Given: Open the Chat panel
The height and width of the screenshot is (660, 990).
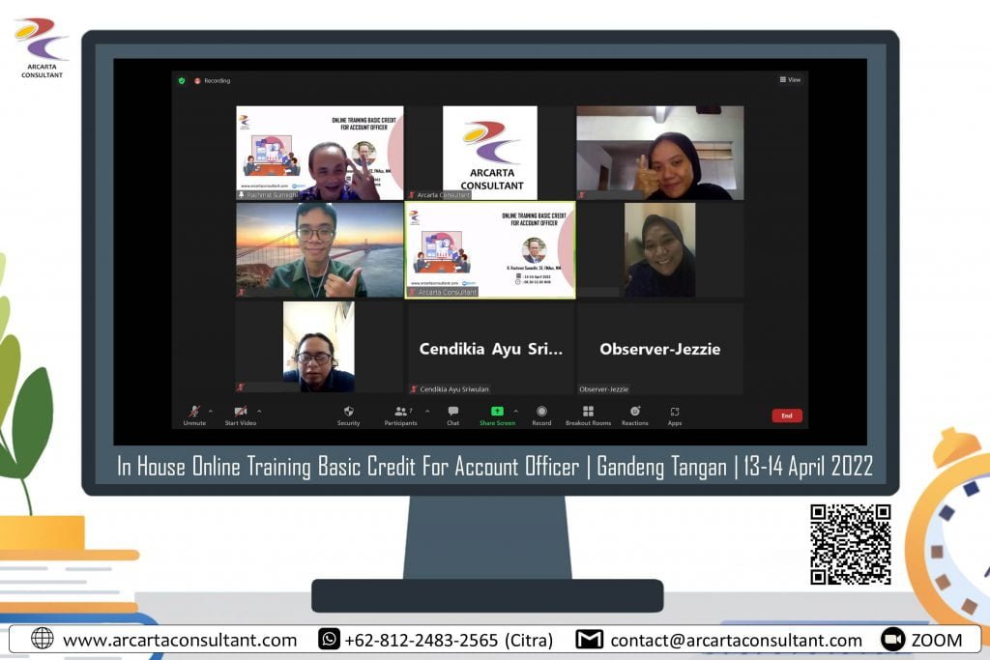Looking at the screenshot, I should pyautogui.click(x=452, y=412).
